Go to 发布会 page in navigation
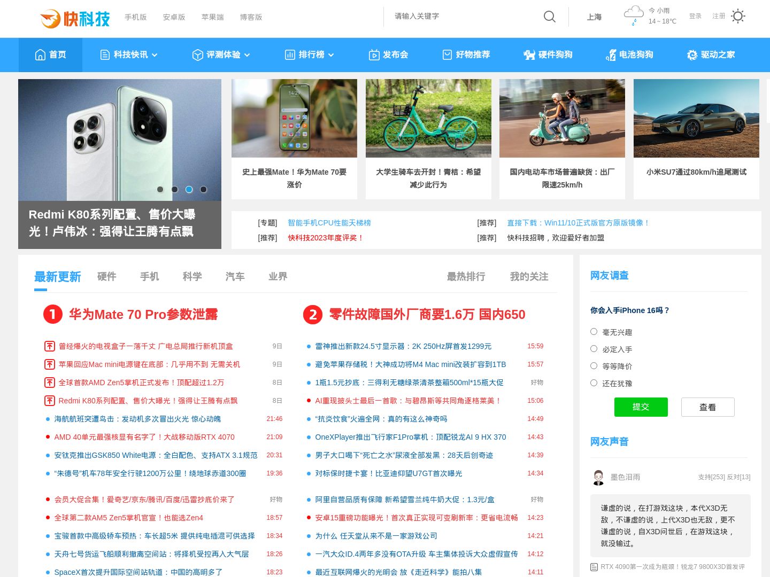Viewport: 770px width, 577px height. click(389, 54)
